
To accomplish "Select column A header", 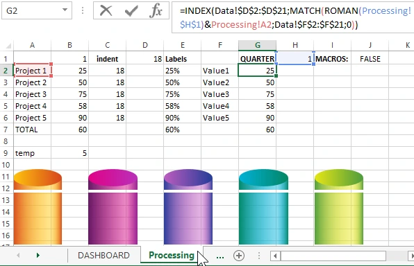I will coord(32,45).
